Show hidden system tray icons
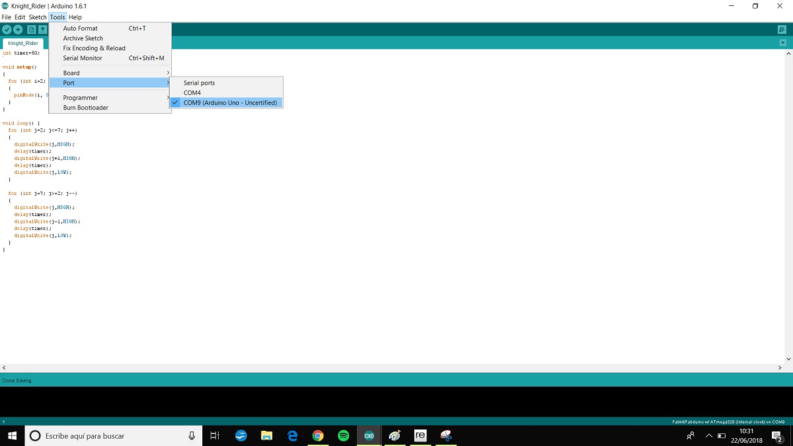Screen dimensions: 793x446 pyautogui.click(x=709, y=435)
